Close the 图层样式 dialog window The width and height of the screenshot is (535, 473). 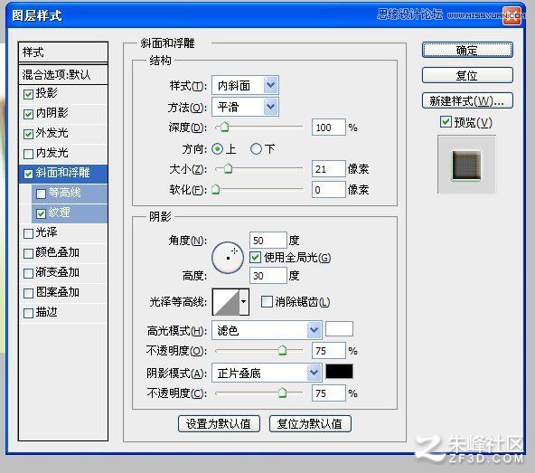[512, 15]
